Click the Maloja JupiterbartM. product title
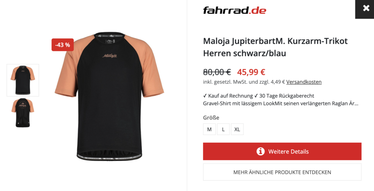 pos(275,47)
